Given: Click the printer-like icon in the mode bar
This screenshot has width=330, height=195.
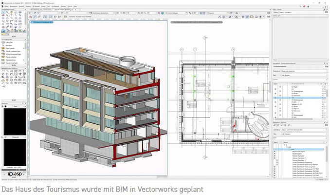Looking at the screenshot, I should [x=65, y=17].
